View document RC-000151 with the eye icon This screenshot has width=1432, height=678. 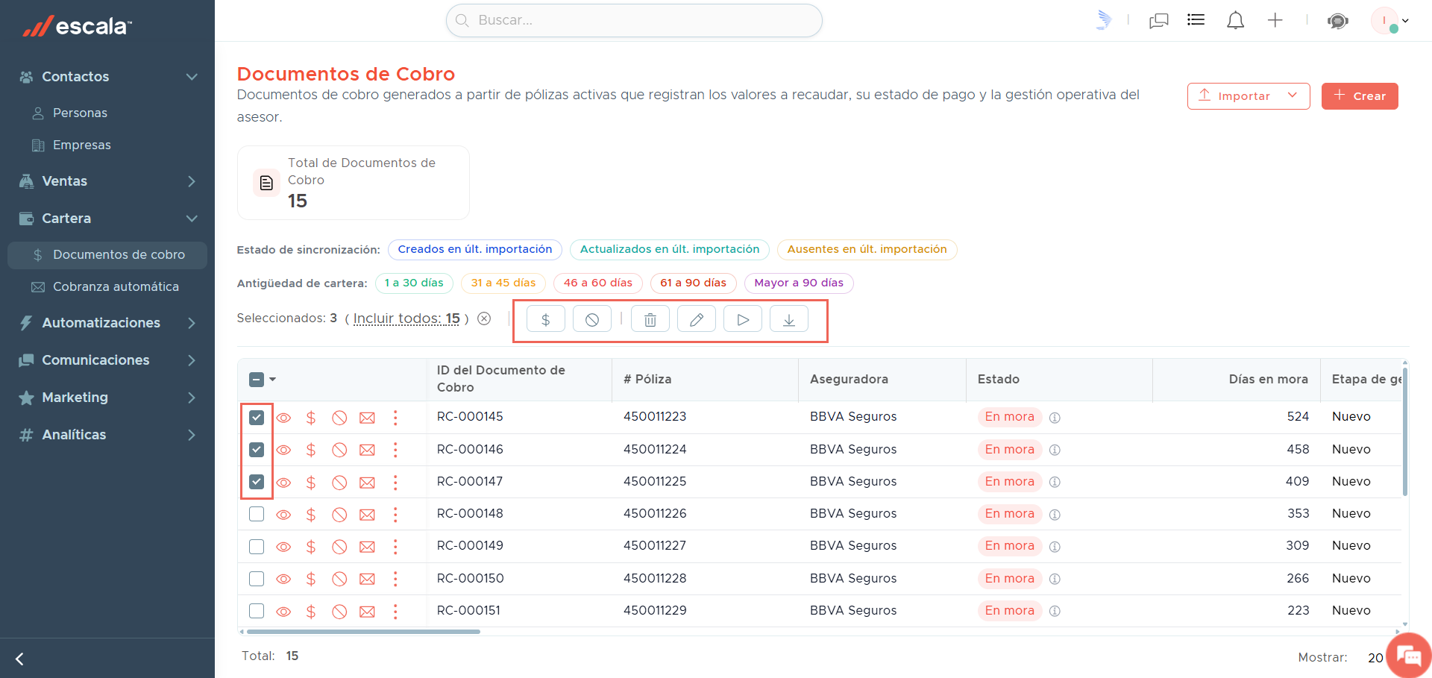tap(283, 612)
